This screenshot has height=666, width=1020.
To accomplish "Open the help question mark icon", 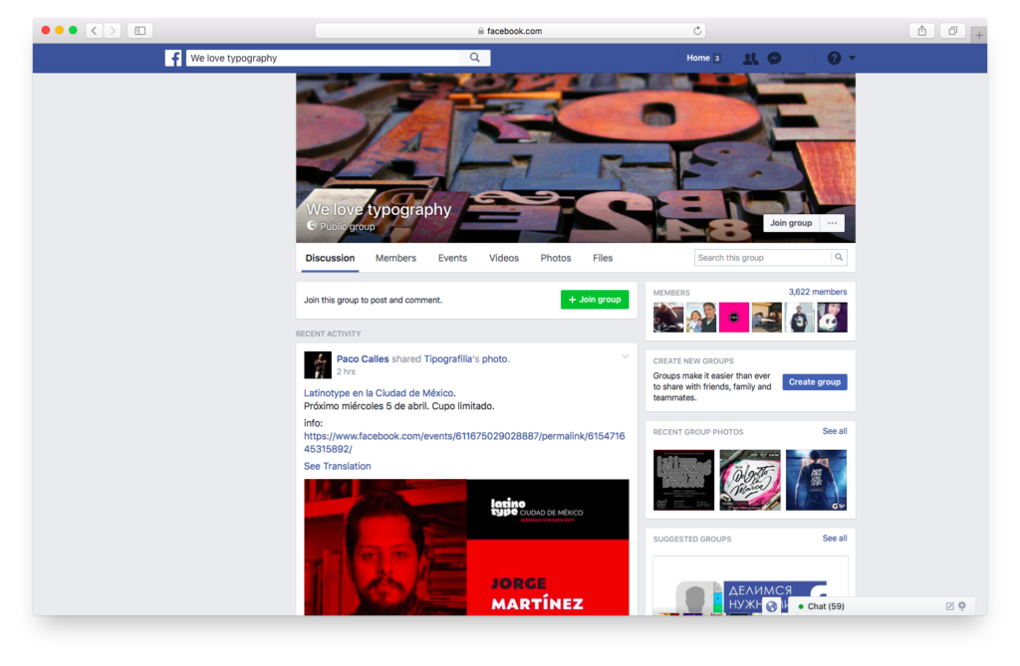I will coord(834,58).
